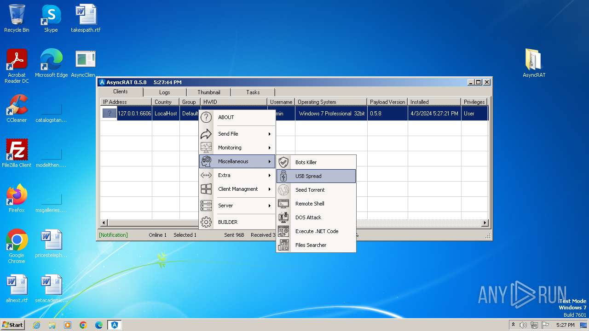589x331 pixels.
Task: Click the Client Managment windows icon
Action: tap(206, 189)
